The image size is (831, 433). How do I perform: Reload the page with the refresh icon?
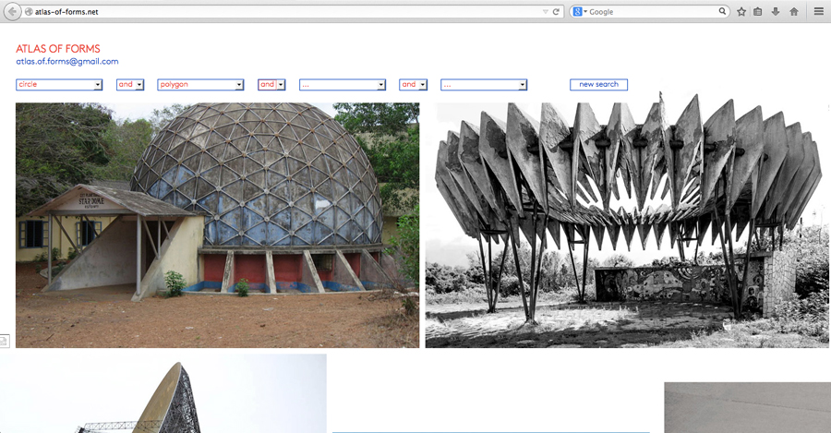(x=556, y=12)
